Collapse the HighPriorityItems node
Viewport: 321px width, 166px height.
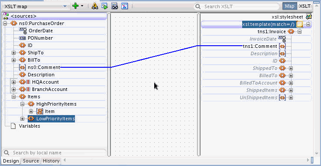(x=22, y=104)
